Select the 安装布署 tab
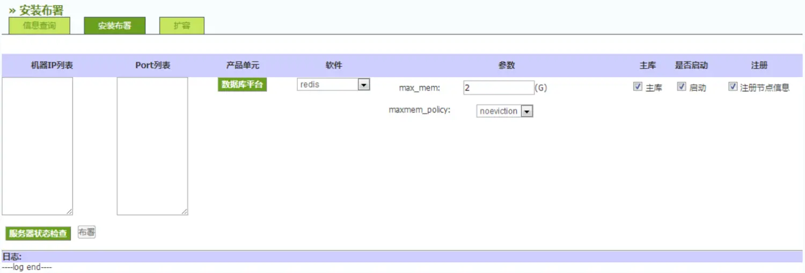The image size is (805, 273). click(114, 26)
